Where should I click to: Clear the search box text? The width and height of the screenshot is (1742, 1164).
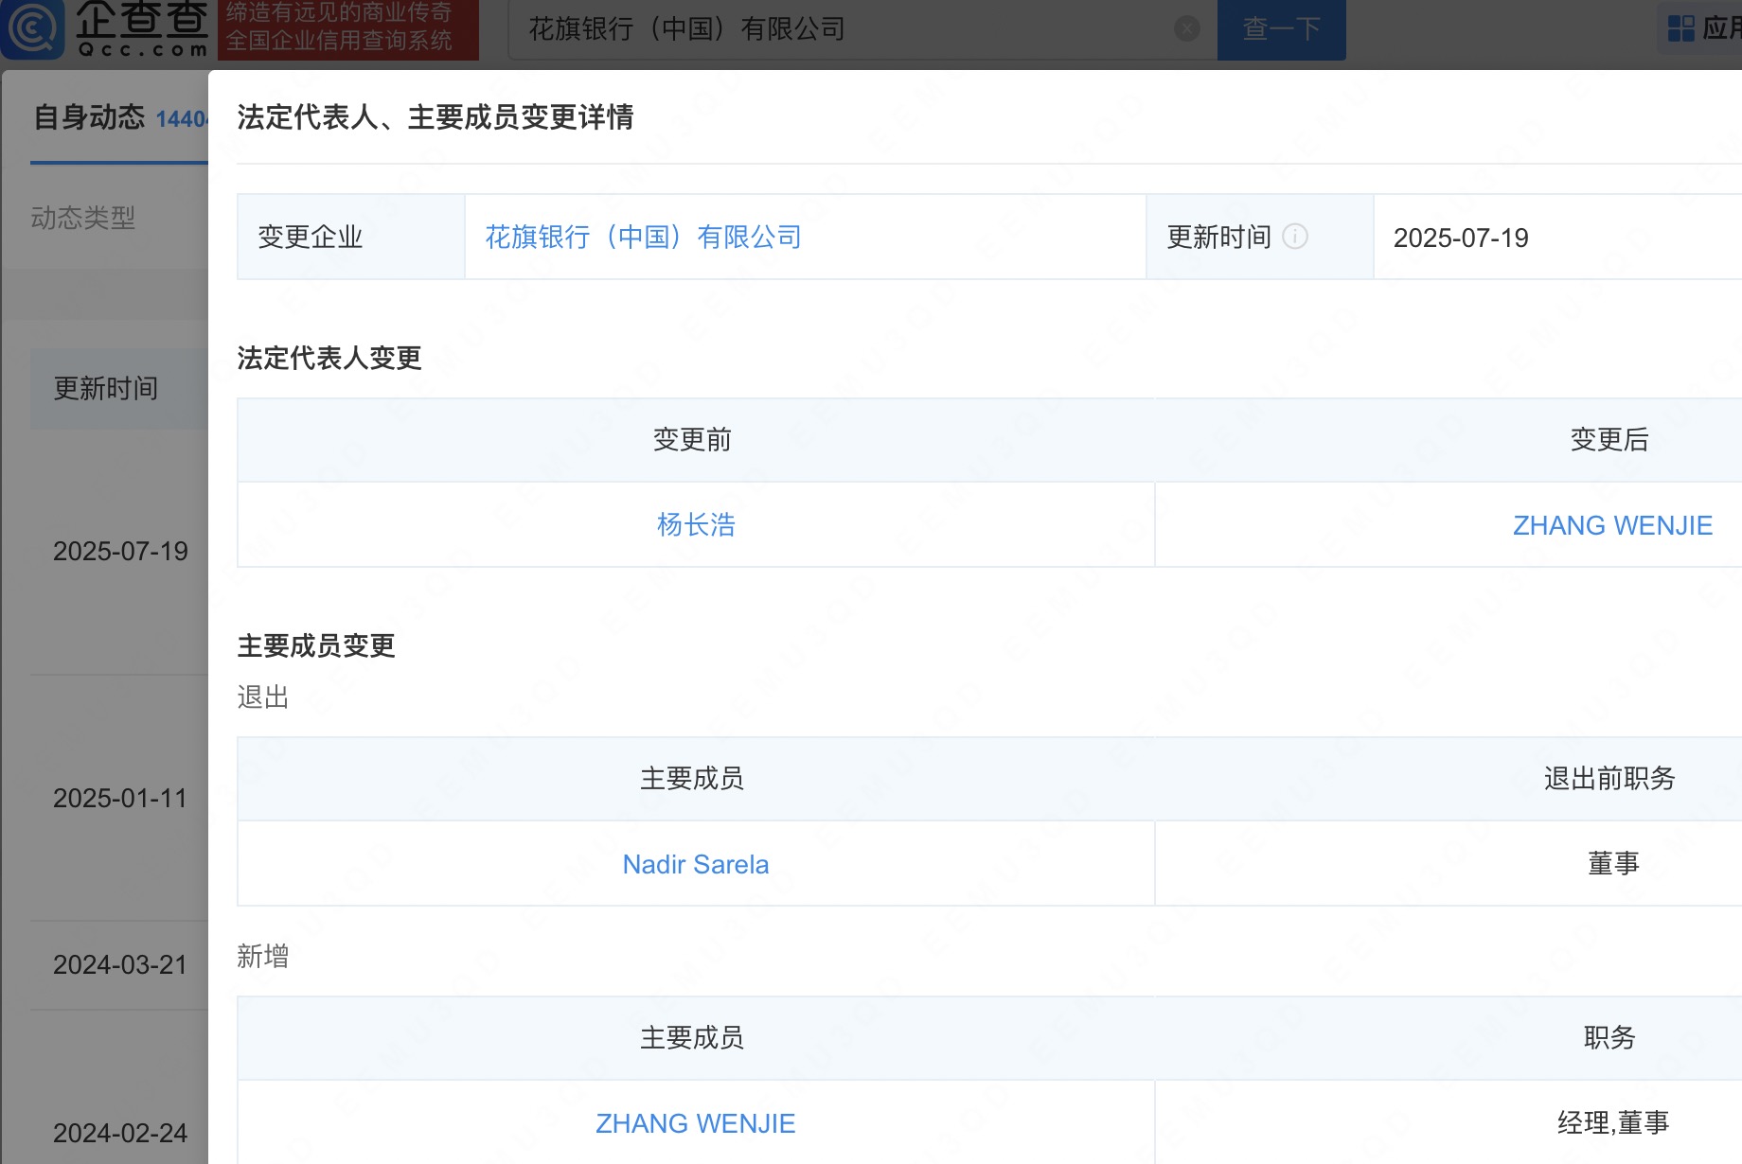[1186, 29]
